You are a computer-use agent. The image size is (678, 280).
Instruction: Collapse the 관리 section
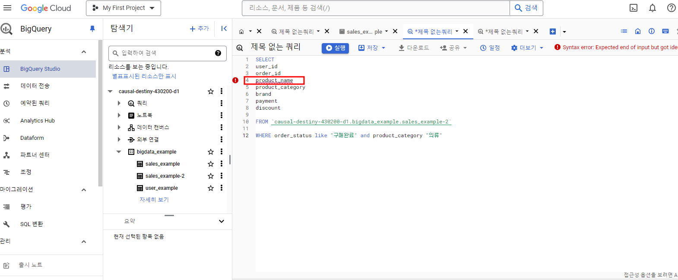point(84,242)
